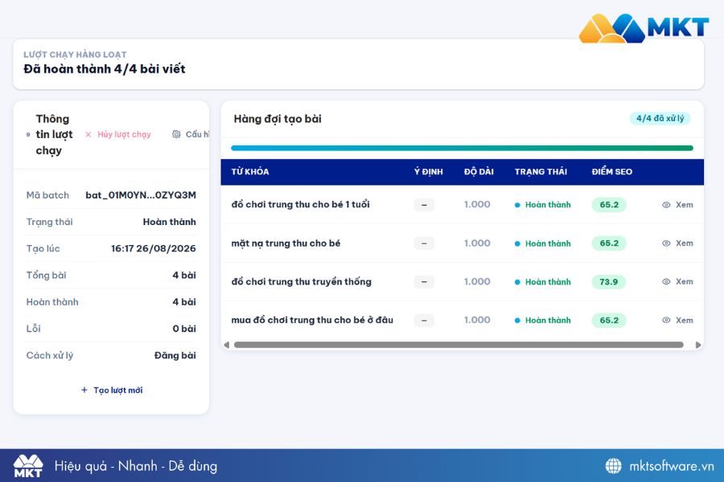Click the 65.2 score in the first row
724x482 pixels.
tap(609, 205)
